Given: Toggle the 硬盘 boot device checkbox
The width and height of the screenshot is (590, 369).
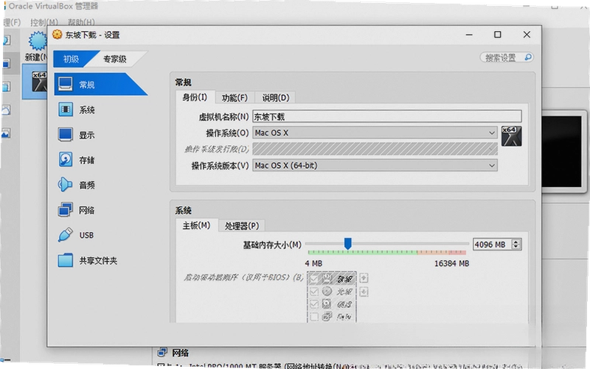Looking at the screenshot, I should (x=314, y=304).
